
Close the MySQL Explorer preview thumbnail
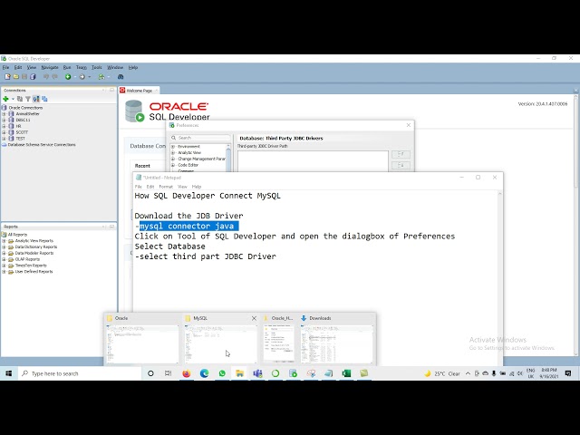(x=254, y=318)
